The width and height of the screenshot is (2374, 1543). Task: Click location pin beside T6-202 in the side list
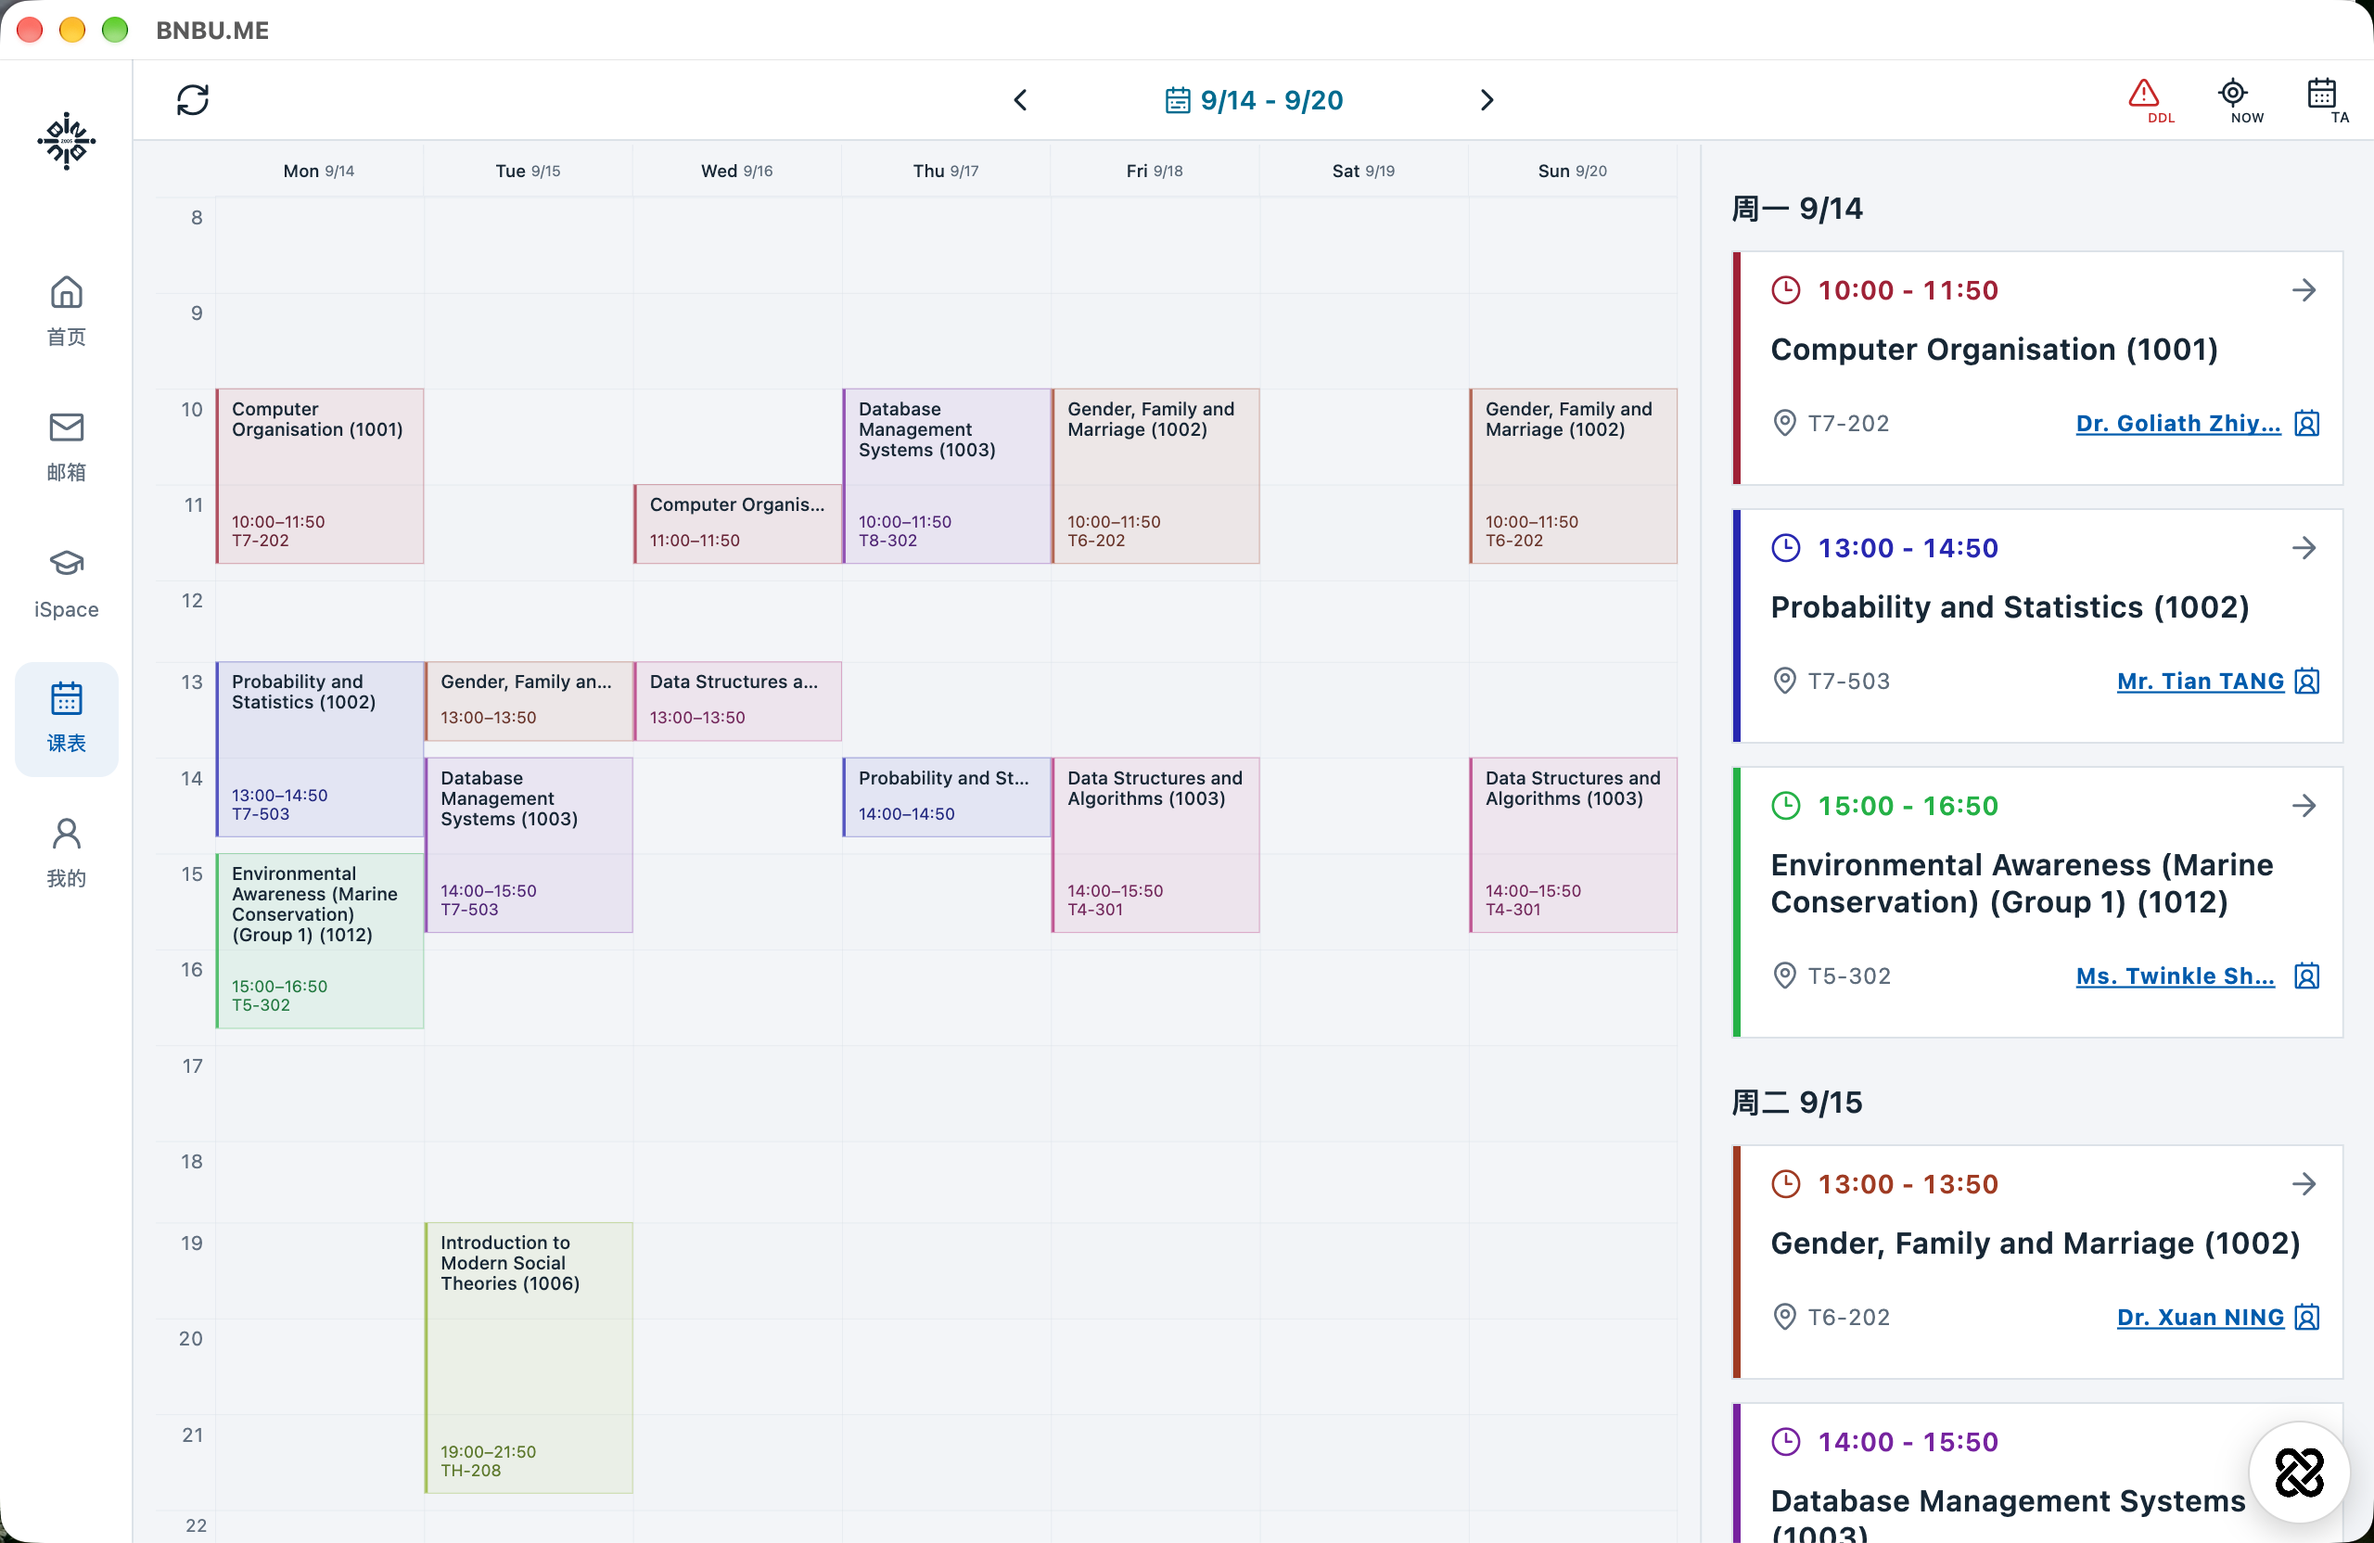(x=1784, y=1317)
